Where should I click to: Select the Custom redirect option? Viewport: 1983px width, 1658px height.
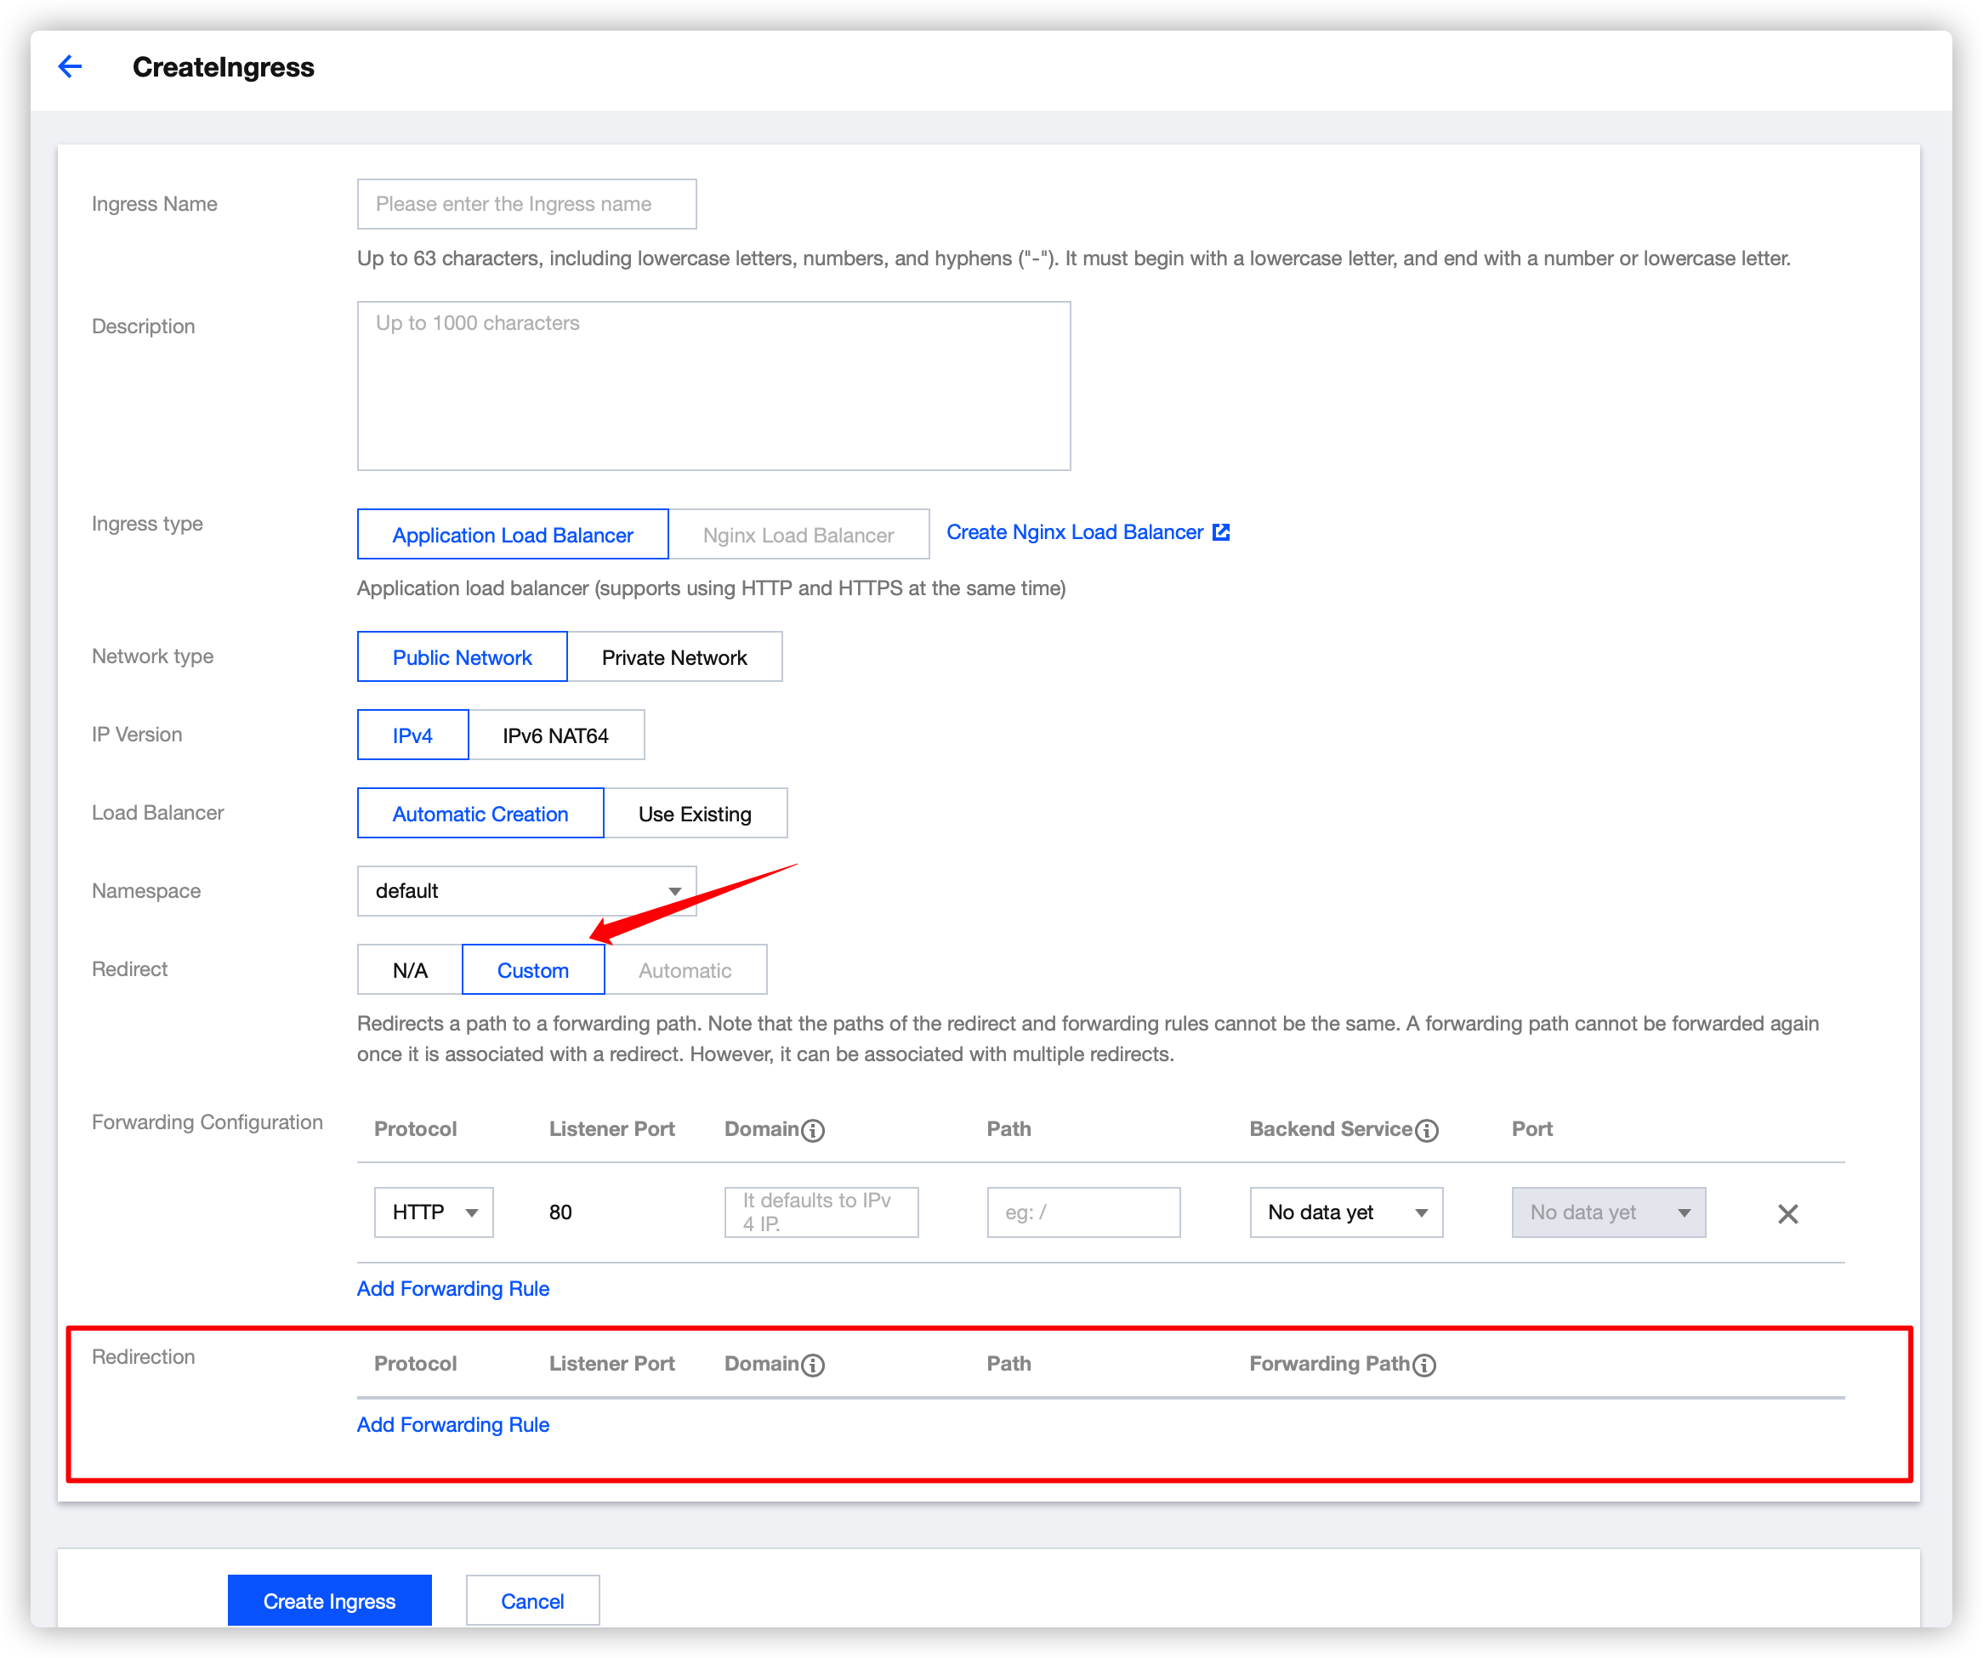532,971
